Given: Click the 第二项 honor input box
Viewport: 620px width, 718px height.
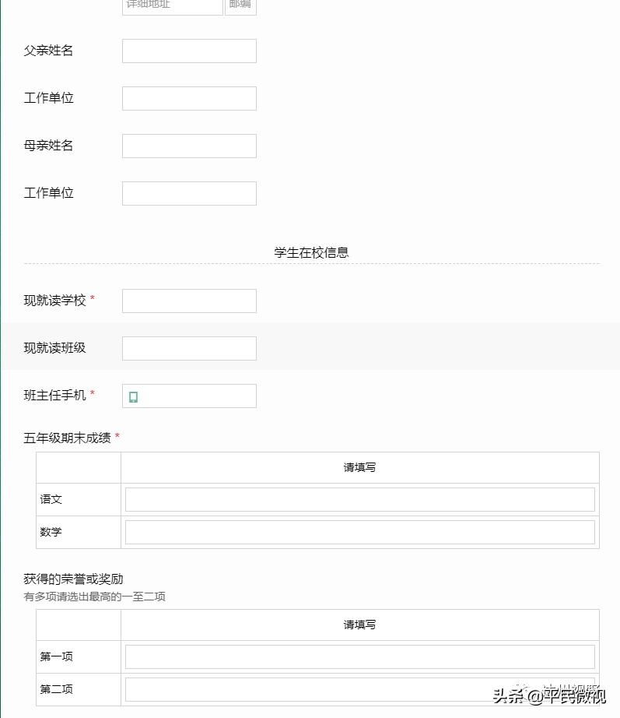Looking at the screenshot, I should pos(359,689).
